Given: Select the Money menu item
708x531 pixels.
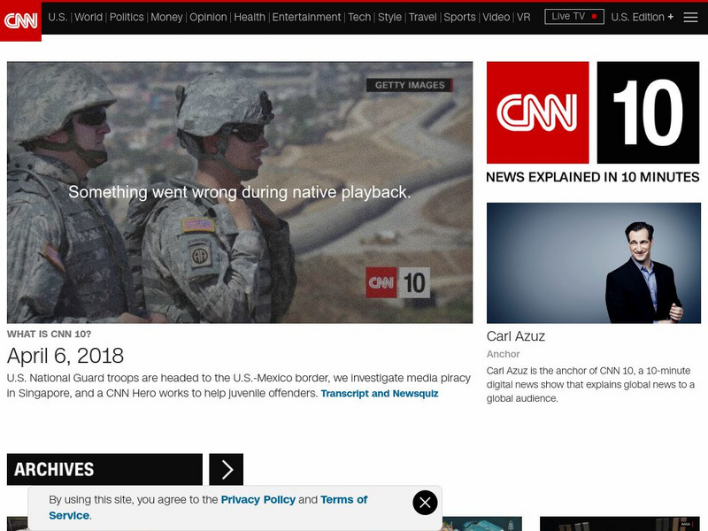Looking at the screenshot, I should (166, 17).
